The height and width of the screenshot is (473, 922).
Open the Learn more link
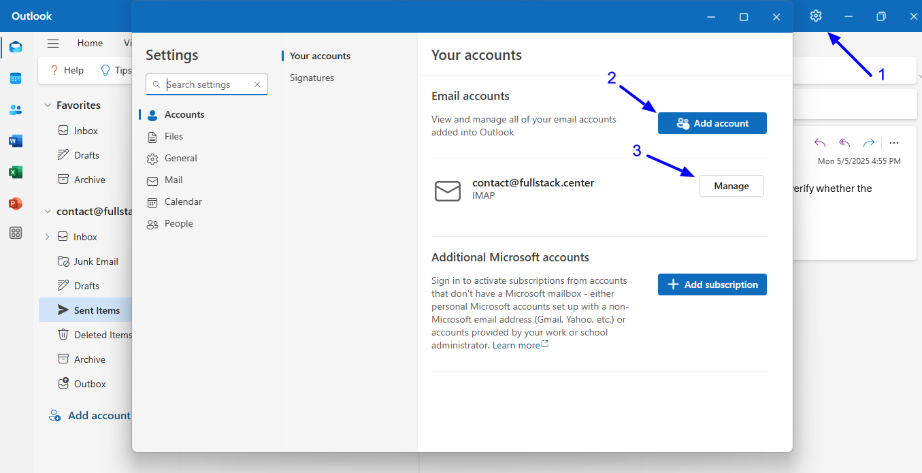click(x=521, y=345)
